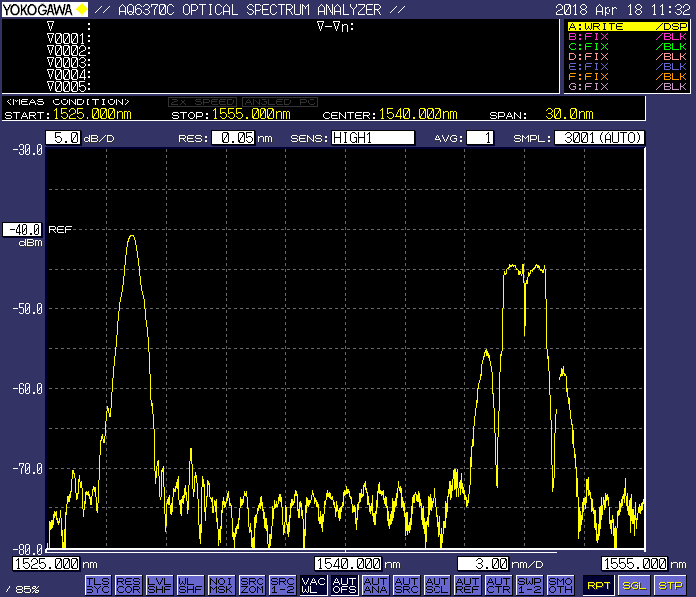This screenshot has width=696, height=597.
Task: Click the TLS SYC status indicator
Action: click(x=97, y=585)
